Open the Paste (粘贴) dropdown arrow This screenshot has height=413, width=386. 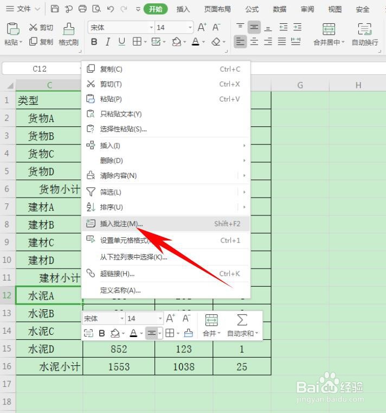pos(21,42)
